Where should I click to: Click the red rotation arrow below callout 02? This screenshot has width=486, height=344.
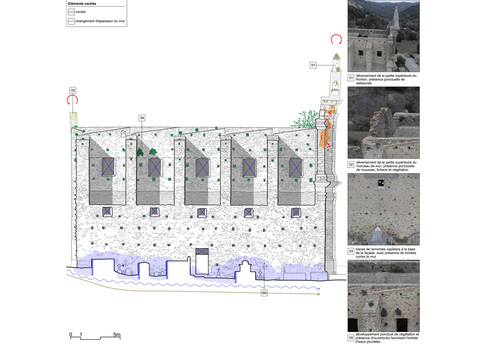pyautogui.click(x=72, y=100)
